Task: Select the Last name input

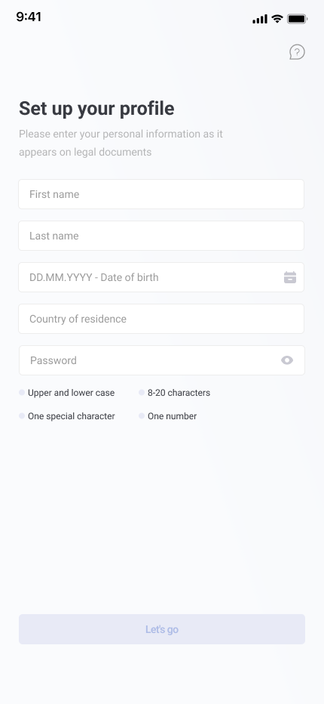Action: click(x=161, y=236)
